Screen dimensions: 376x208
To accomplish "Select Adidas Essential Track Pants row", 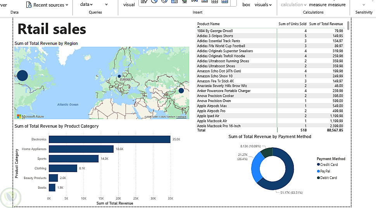I will point(270,41).
